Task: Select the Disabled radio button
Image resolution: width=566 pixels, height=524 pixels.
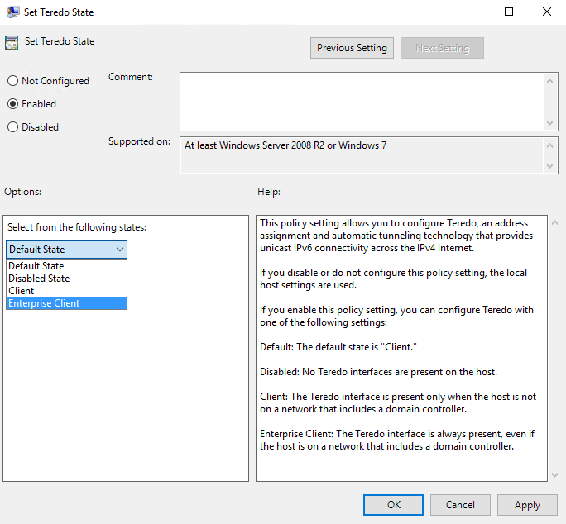Action: (12, 127)
